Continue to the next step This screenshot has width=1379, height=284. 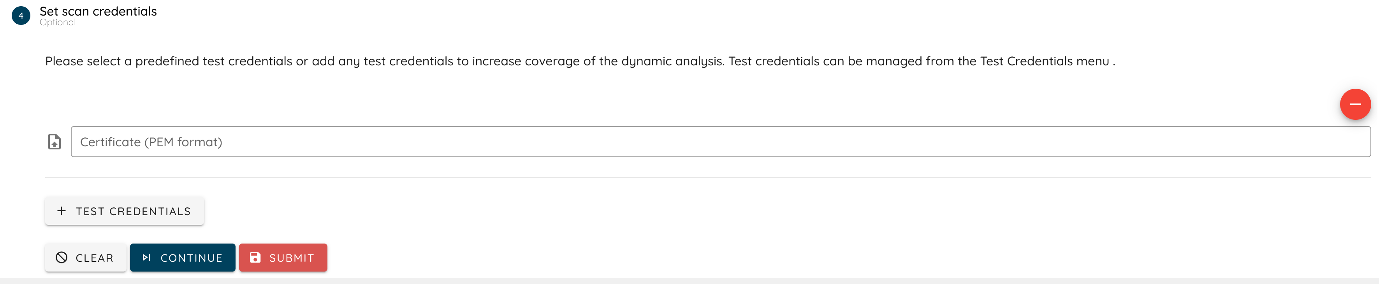pyautogui.click(x=183, y=258)
